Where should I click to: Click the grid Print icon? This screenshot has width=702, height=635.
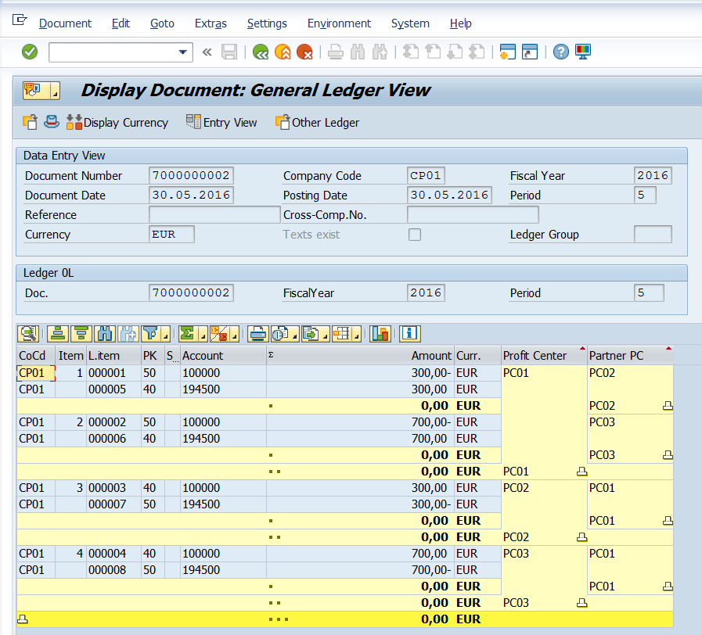point(258,334)
